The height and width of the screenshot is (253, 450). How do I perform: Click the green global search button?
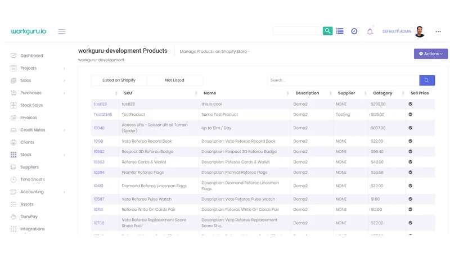coord(327,31)
